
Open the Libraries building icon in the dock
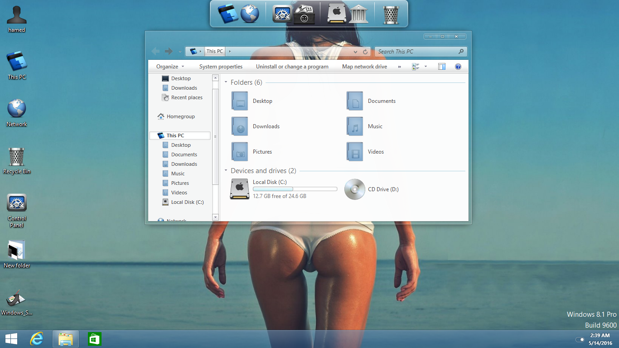coord(359,14)
